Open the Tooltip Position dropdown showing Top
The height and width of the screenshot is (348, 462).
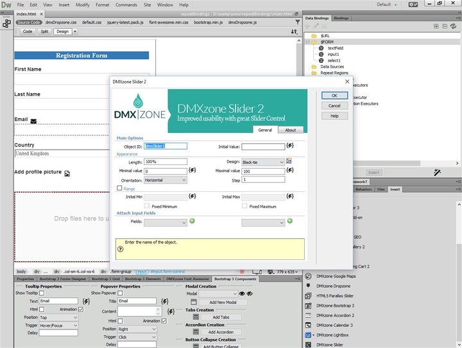point(58,318)
